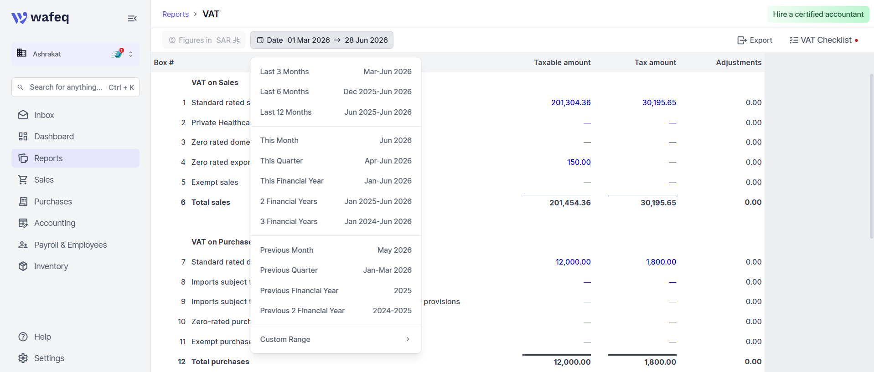Open the Sales cart icon
874x372 pixels.
23,180
